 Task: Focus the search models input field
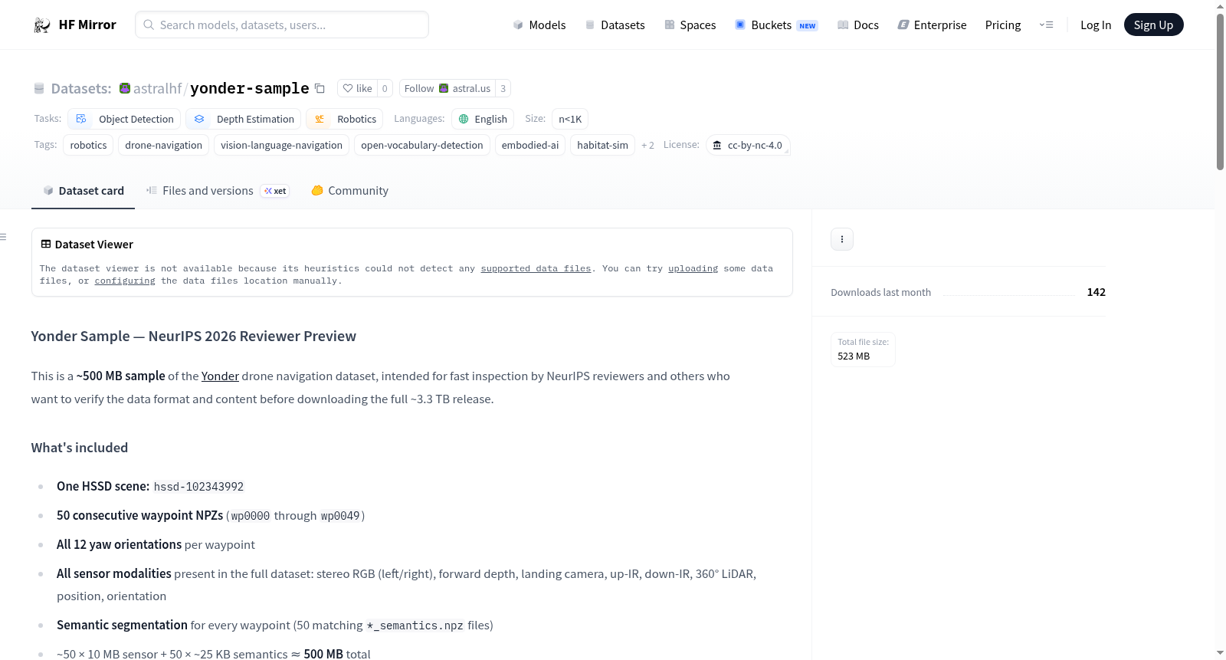coord(282,25)
